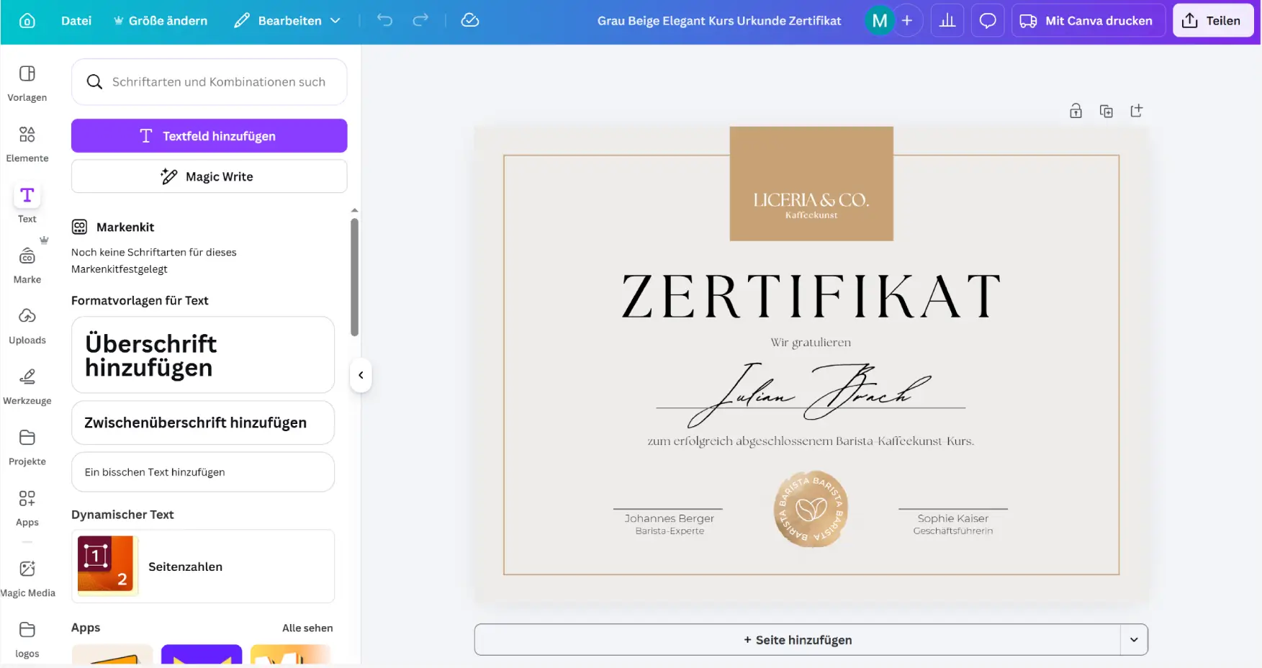Collapse side panel with arrow handle
Viewport: 1262px width, 668px height.
(x=361, y=375)
